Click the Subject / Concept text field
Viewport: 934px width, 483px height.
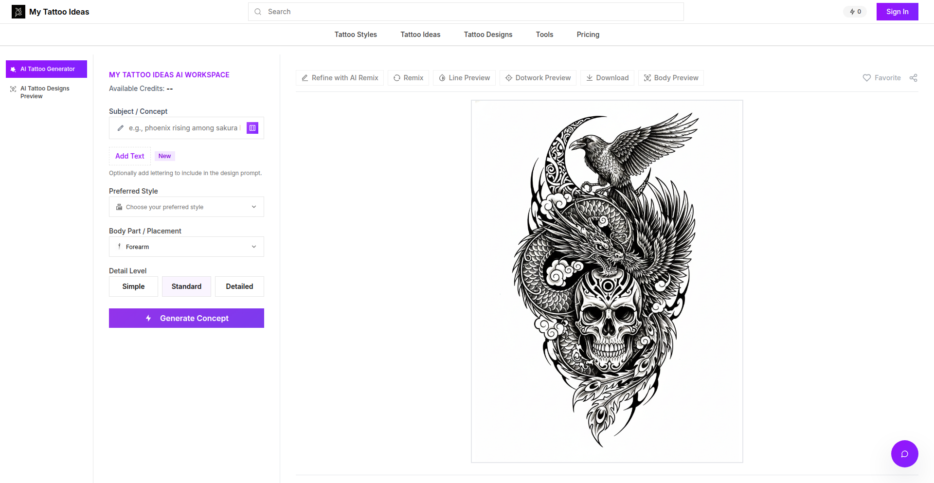(x=186, y=128)
